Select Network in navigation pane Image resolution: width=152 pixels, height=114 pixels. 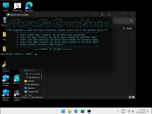[x=29, y=88]
